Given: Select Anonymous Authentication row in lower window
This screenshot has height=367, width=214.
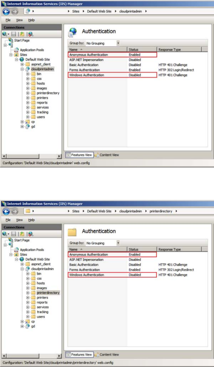Looking at the screenshot, I should coord(138,255).
